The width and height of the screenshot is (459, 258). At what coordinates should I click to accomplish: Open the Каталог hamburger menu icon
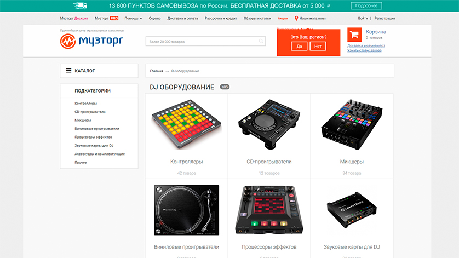pyautogui.click(x=68, y=71)
